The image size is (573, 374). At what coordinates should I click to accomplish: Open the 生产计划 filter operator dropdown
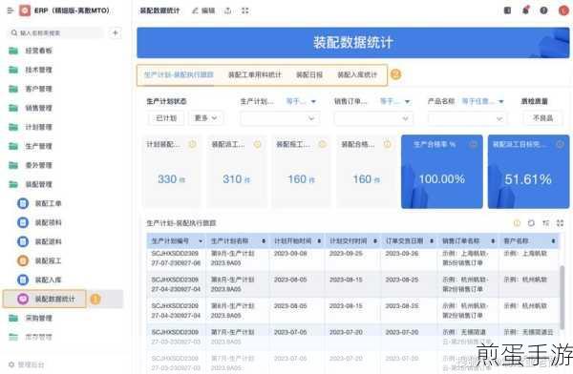(x=301, y=101)
